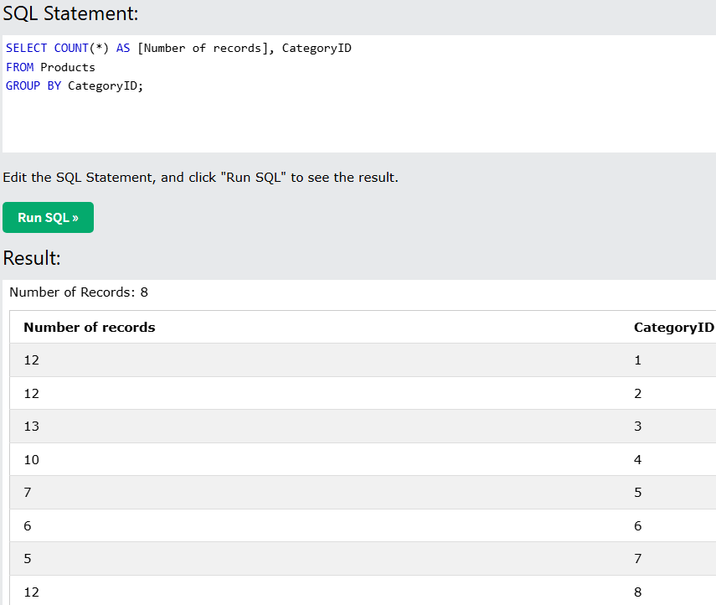The height and width of the screenshot is (605, 716).
Task: Click the "SQL Statement:" heading
Action: pos(70,13)
